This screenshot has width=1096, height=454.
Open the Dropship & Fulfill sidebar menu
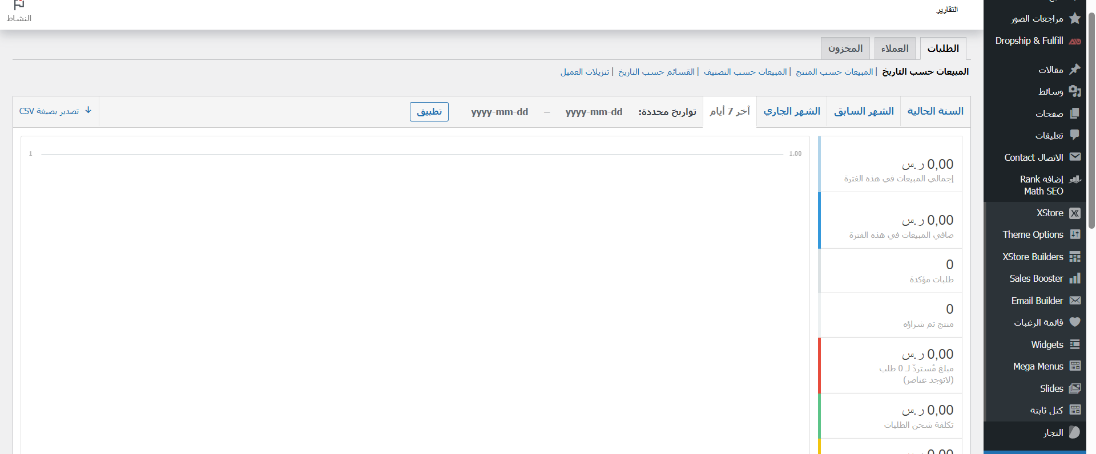[1035, 41]
